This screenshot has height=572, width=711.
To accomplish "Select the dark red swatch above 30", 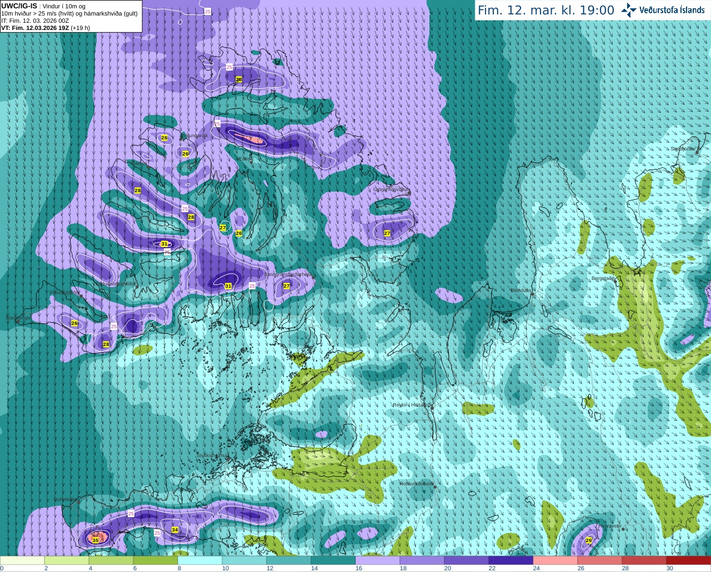I will pyautogui.click(x=689, y=560).
